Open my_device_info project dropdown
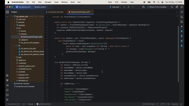189x106 pixels. click(x=24, y=7)
